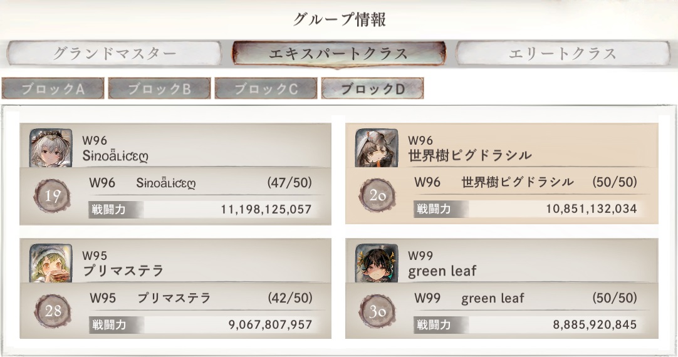View ブロックC group
The image size is (678, 357).
point(266,88)
